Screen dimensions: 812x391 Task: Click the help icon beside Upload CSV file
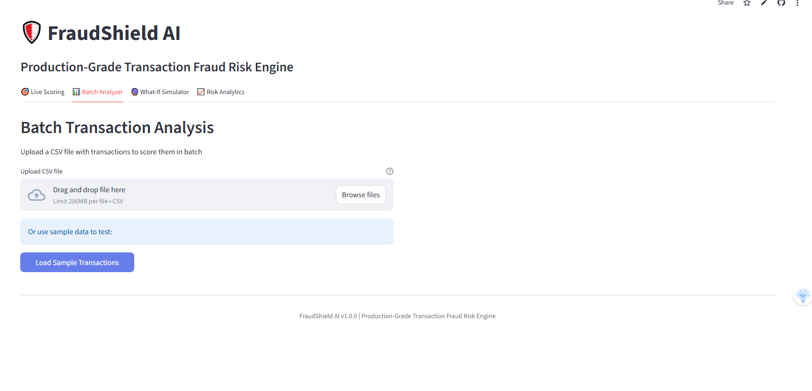[x=390, y=171]
